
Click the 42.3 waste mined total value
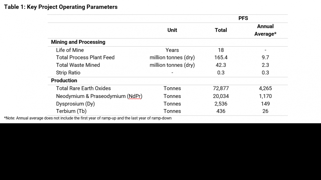pos(221,65)
